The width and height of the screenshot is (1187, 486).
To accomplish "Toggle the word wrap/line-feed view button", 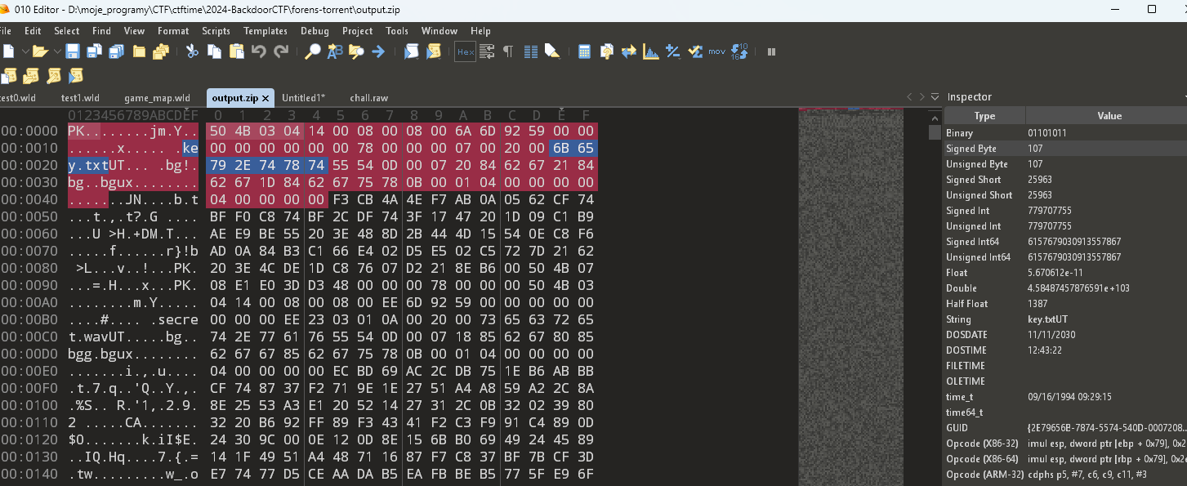I will 487,51.
